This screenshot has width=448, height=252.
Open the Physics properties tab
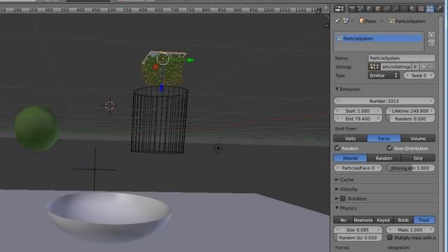pos(439,9)
